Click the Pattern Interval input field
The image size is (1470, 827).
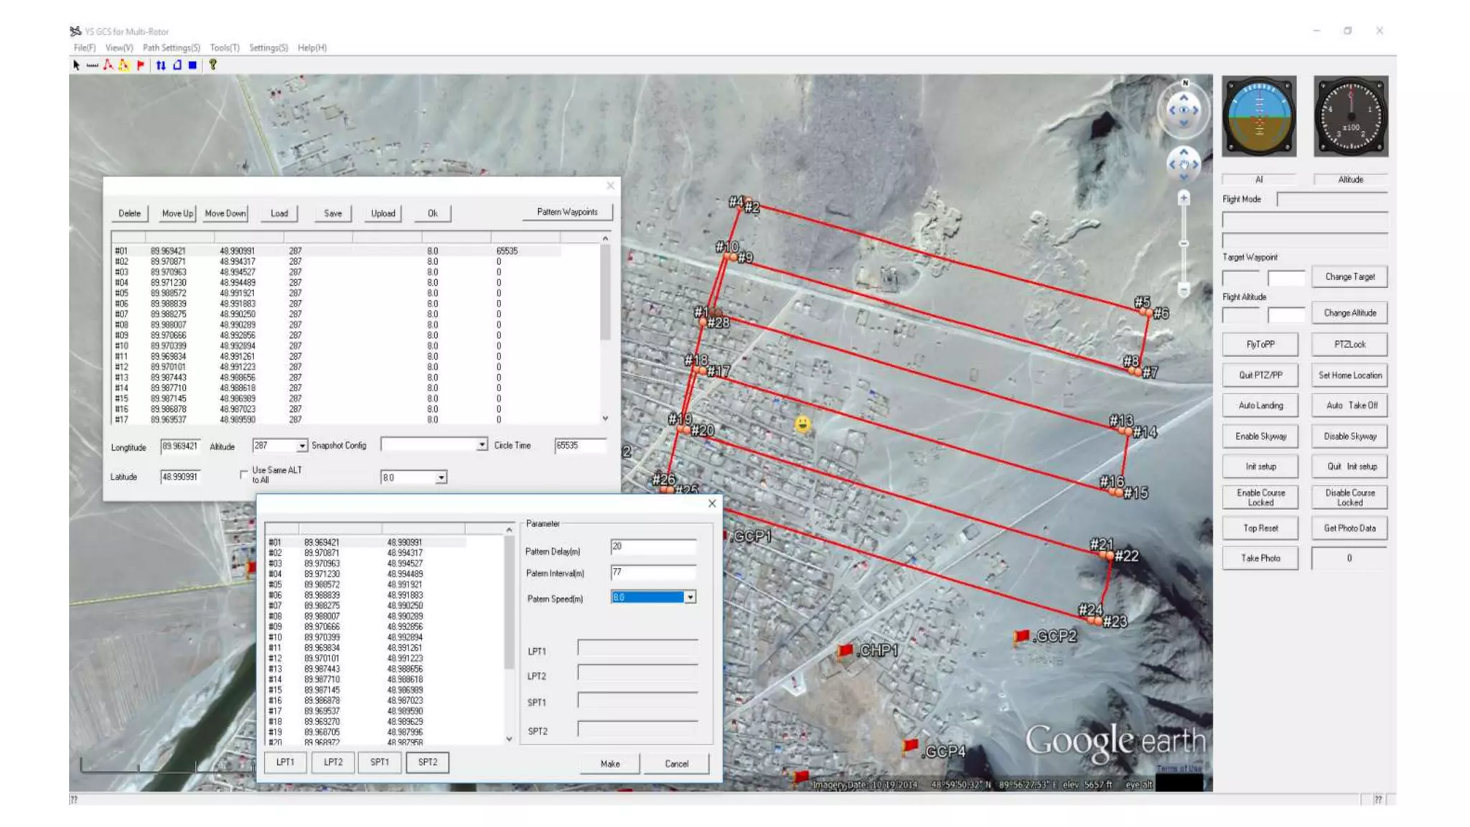pos(652,572)
